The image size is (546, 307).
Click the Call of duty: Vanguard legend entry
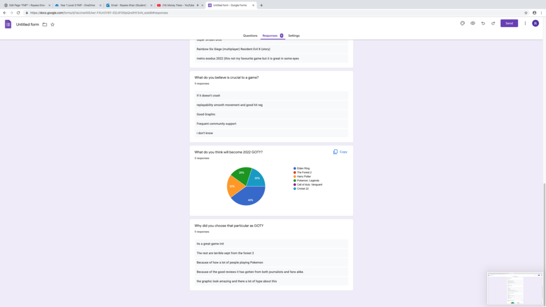tap(308, 184)
